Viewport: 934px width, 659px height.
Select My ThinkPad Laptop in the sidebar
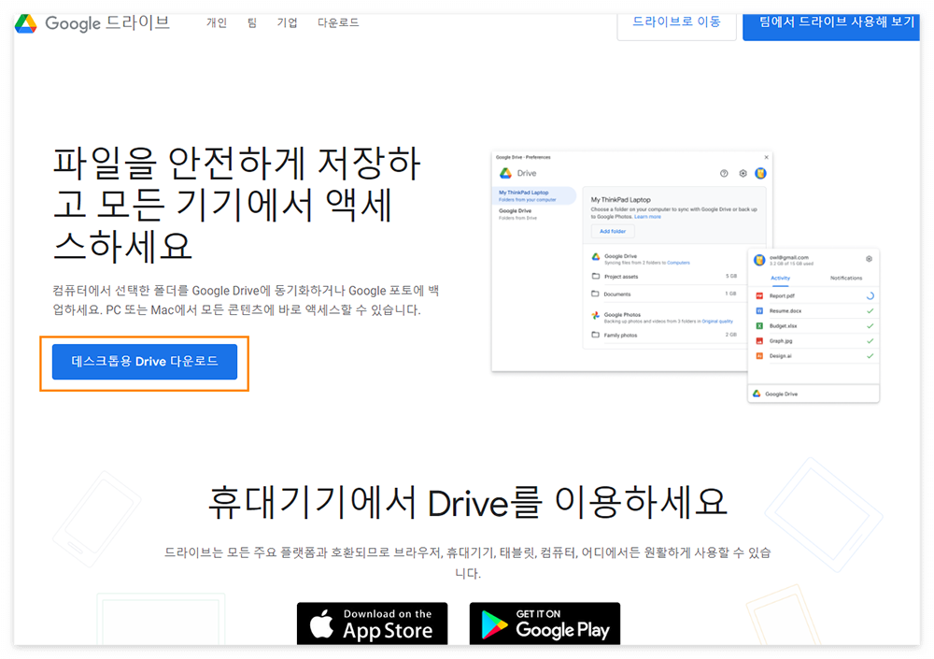[x=523, y=193]
